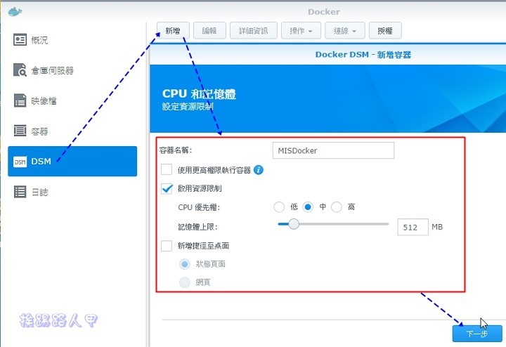Screen dimensions: 506x347
Task: Click the 512 MB memory value field
Action: [413, 227]
